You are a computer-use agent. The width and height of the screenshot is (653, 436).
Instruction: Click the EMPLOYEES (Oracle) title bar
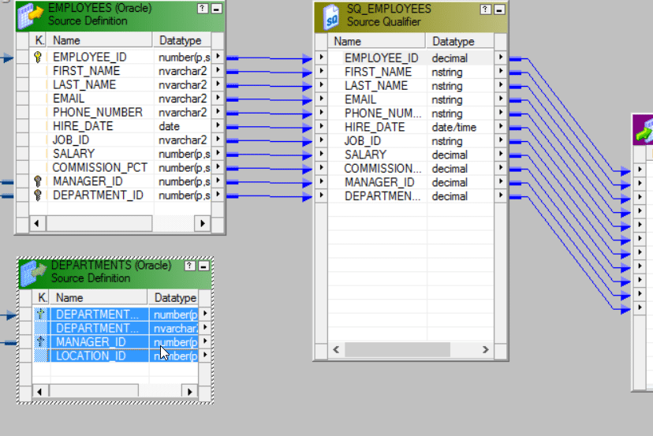[x=121, y=15]
